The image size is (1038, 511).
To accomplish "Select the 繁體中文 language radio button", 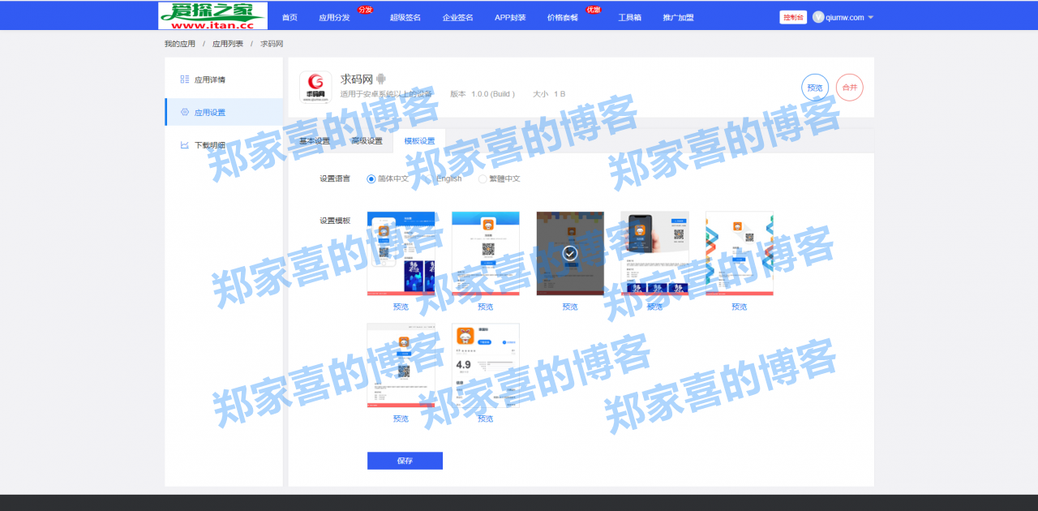I will tap(483, 178).
